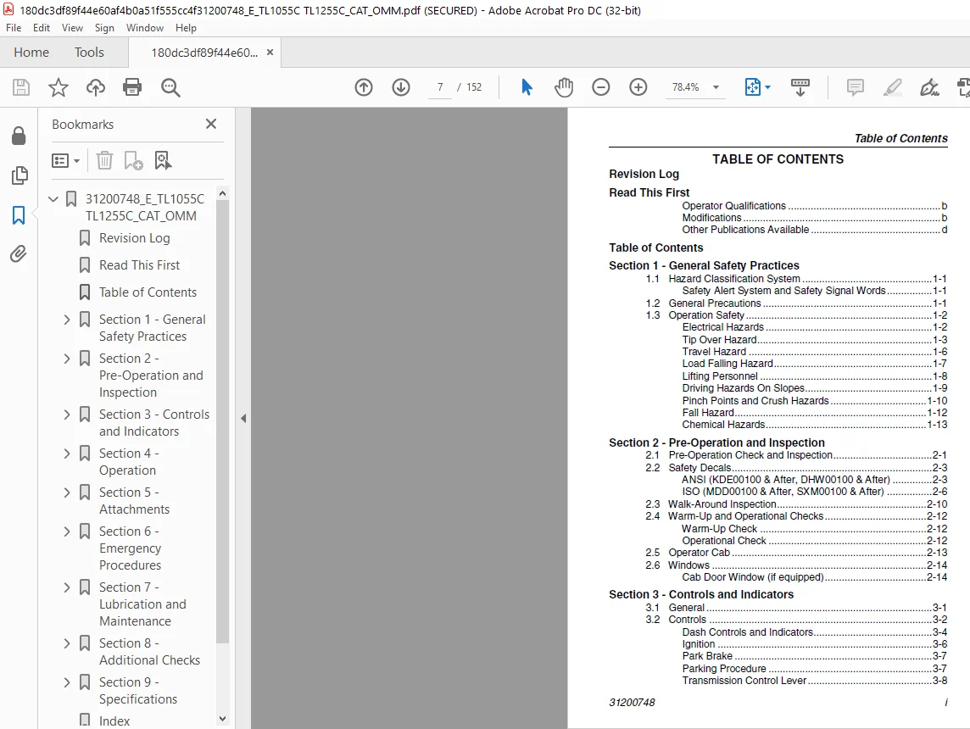Screen dimensions: 970x729
Task: Open the zoom level dropdown at 78.4%
Action: click(716, 87)
